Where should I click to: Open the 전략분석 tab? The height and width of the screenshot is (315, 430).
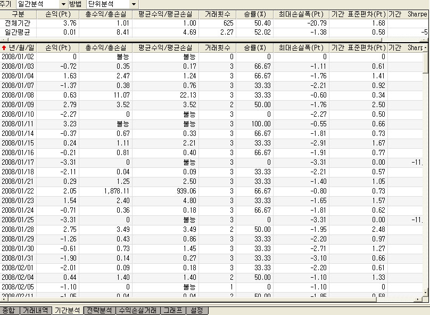point(99,310)
